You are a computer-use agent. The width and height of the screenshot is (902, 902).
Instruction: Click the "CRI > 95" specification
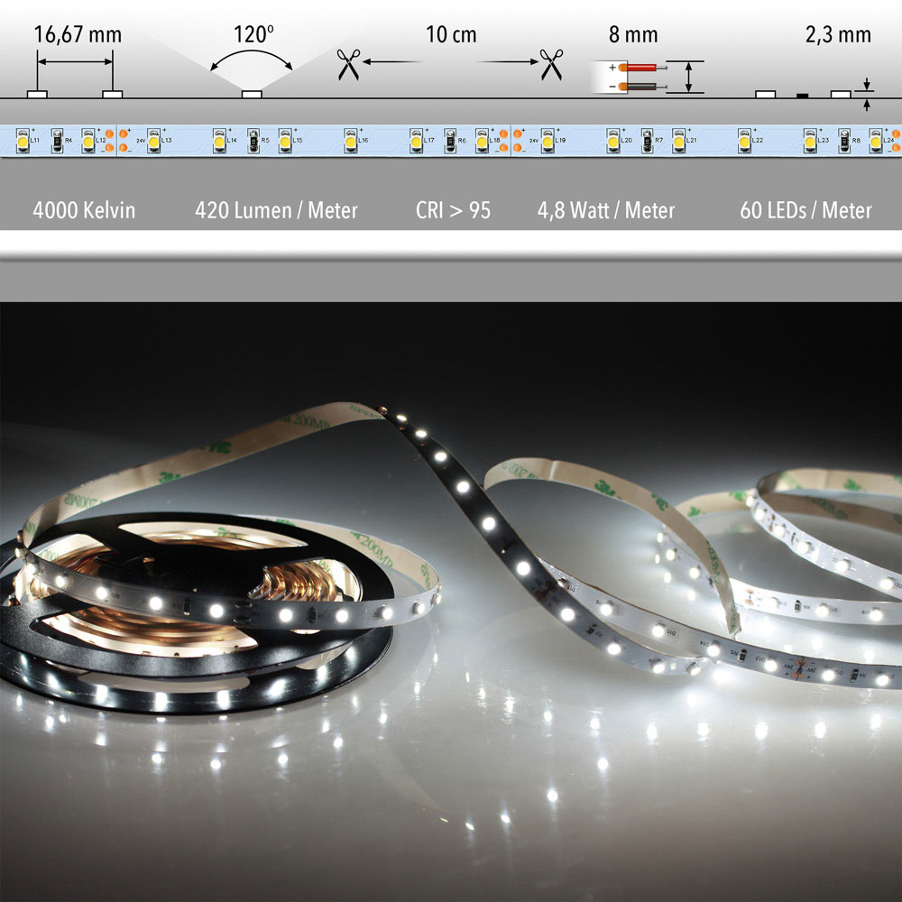click(x=453, y=210)
